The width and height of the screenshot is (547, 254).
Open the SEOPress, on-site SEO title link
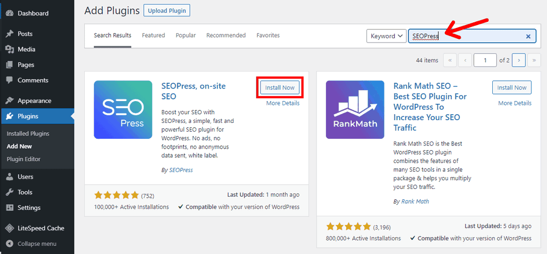pos(194,91)
